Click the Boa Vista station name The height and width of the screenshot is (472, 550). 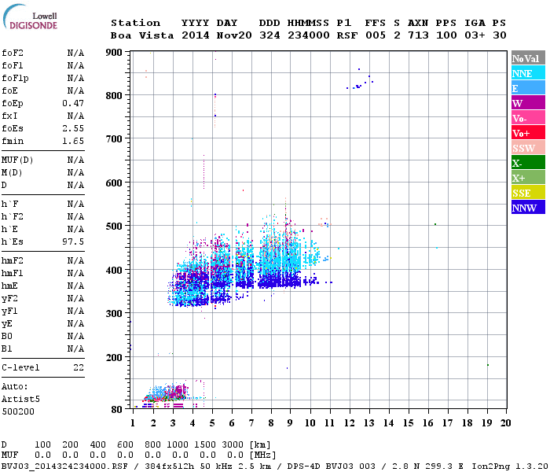(142, 35)
